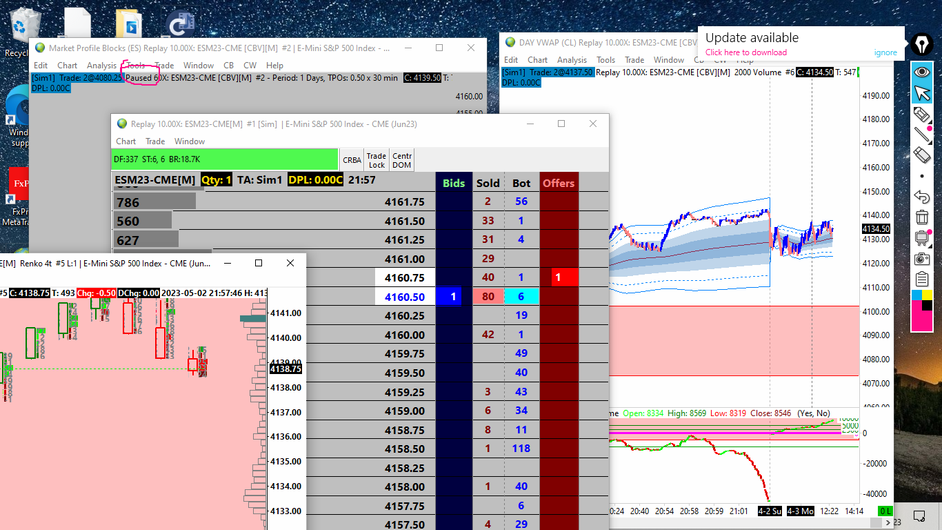Click the Bot column header
This screenshot has height=530, width=942.
pos(521,183)
